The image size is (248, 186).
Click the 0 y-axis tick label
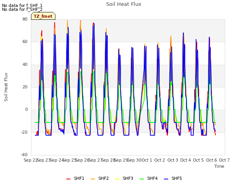click(26, 109)
